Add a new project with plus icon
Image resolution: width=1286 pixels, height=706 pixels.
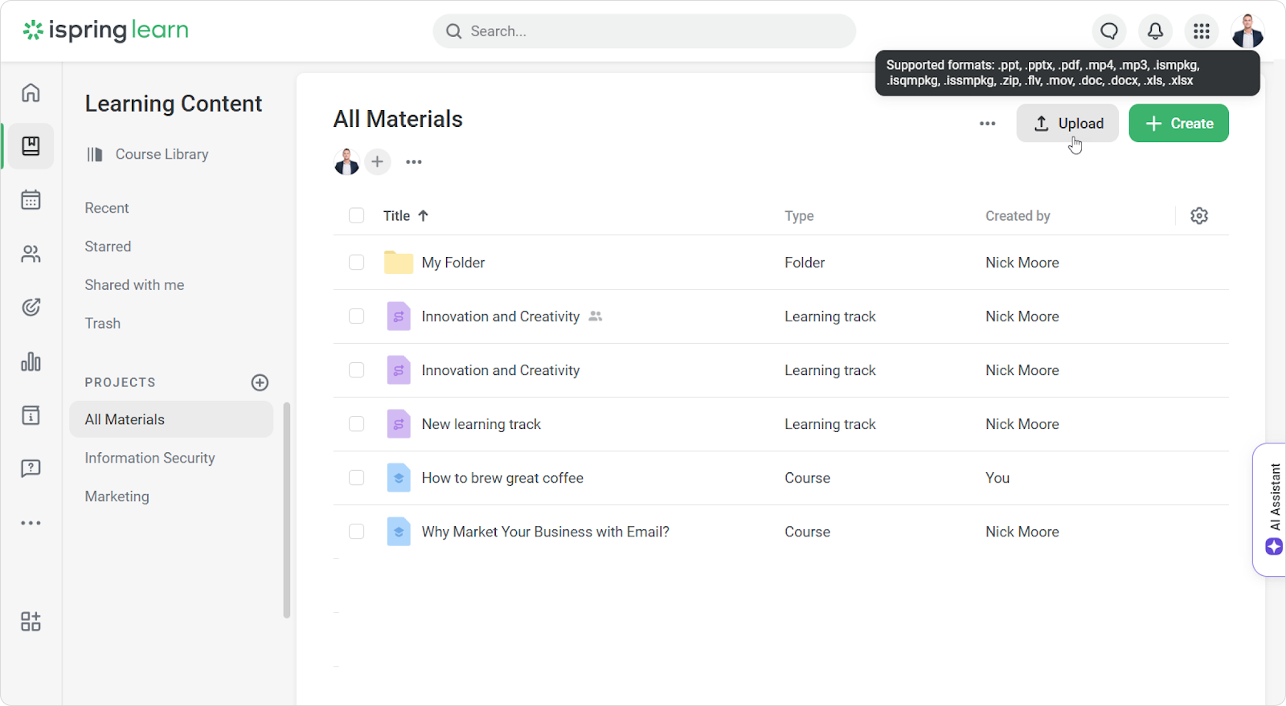pos(260,382)
